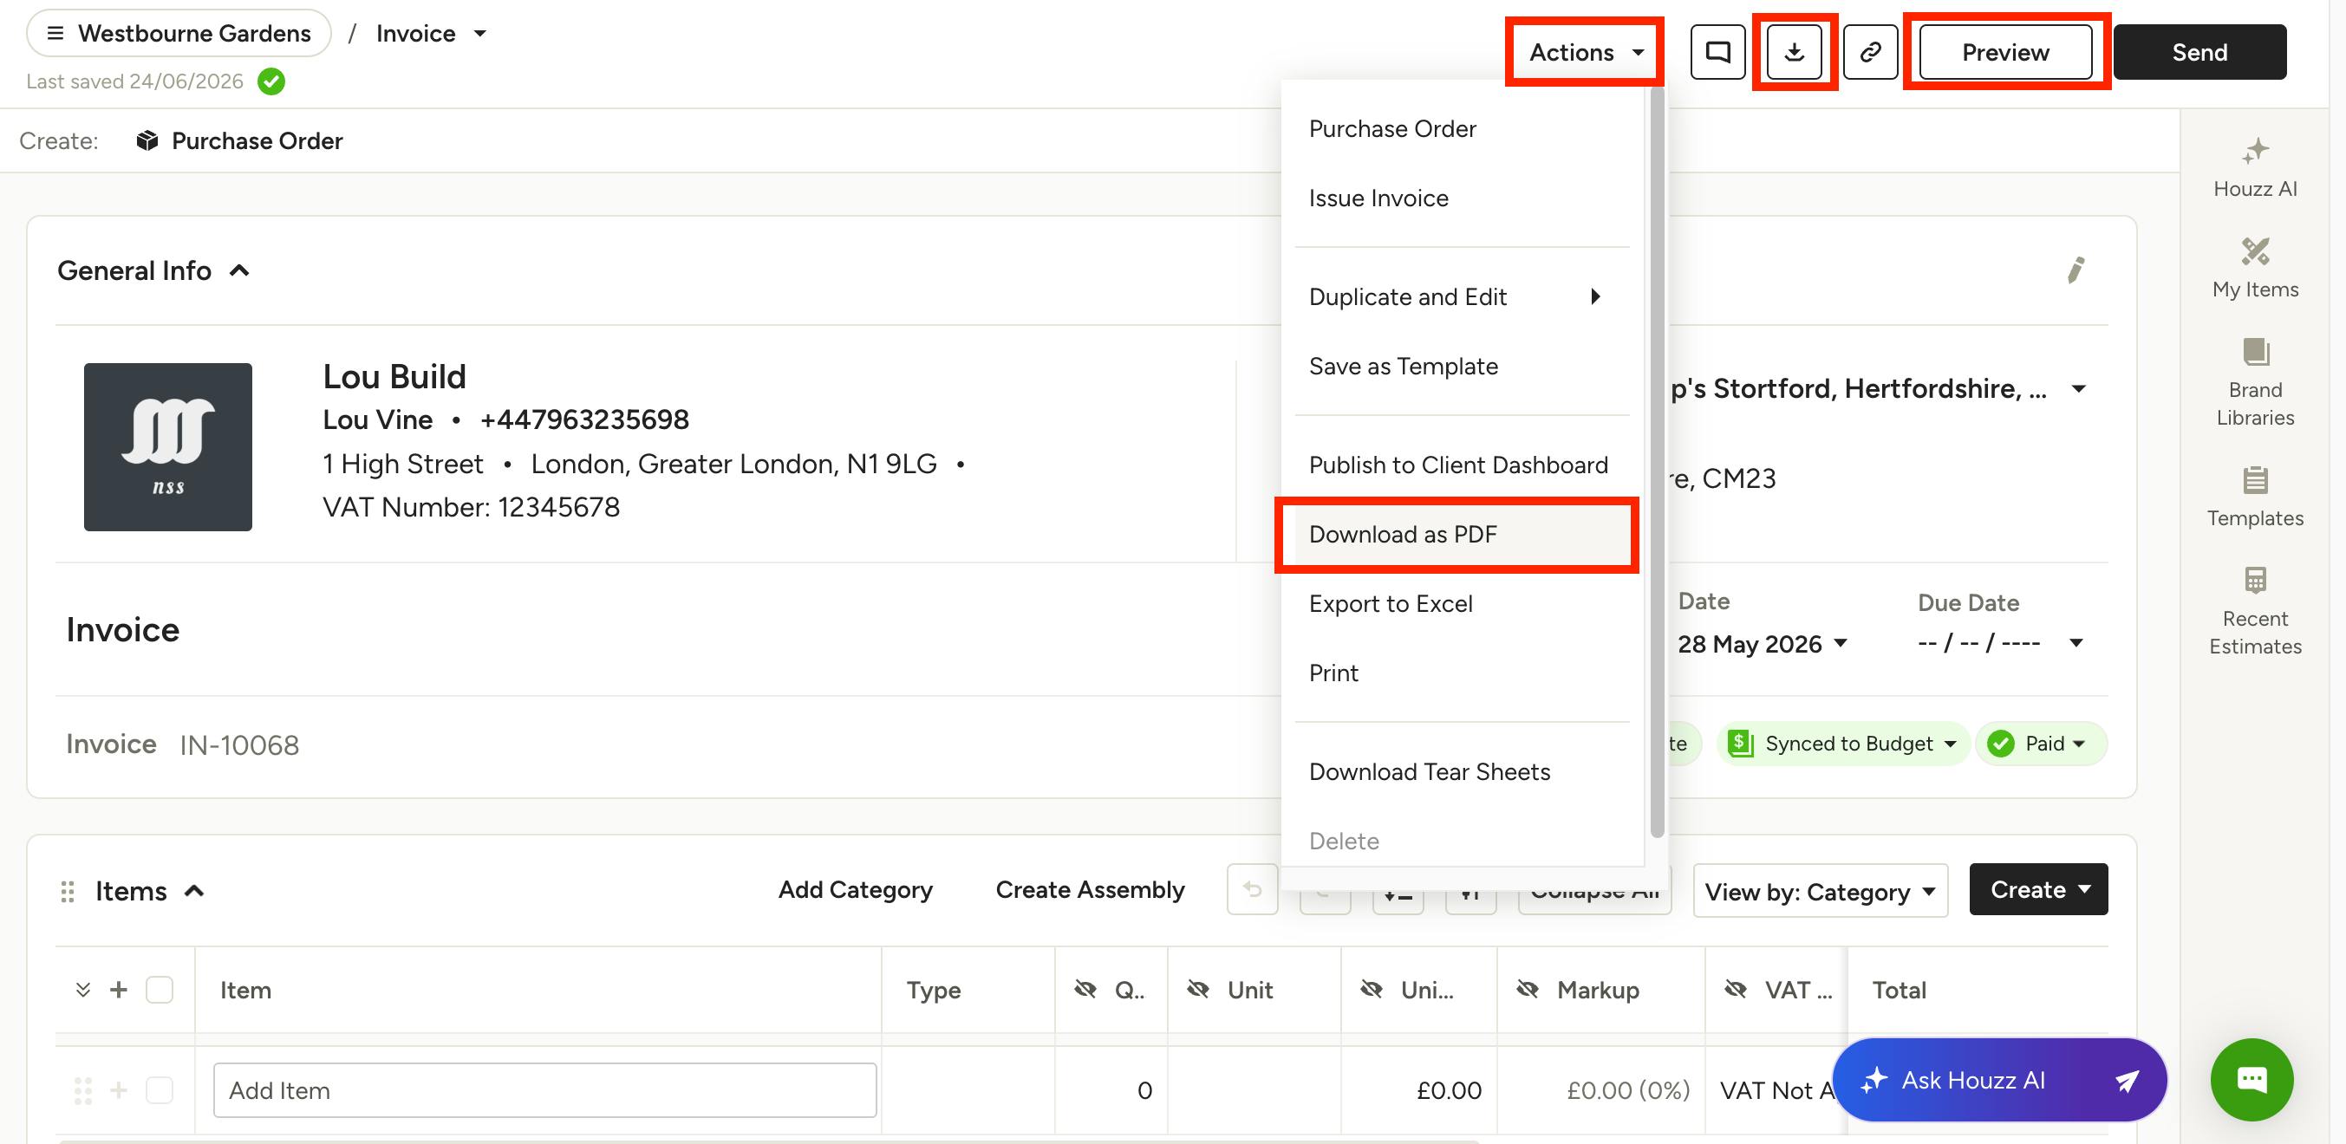The height and width of the screenshot is (1144, 2346).
Task: Click Add Category in Items section
Action: (x=855, y=889)
